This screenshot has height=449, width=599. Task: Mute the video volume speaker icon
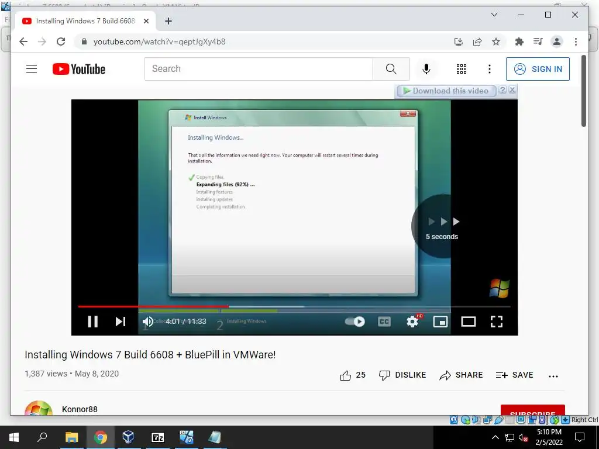148,322
